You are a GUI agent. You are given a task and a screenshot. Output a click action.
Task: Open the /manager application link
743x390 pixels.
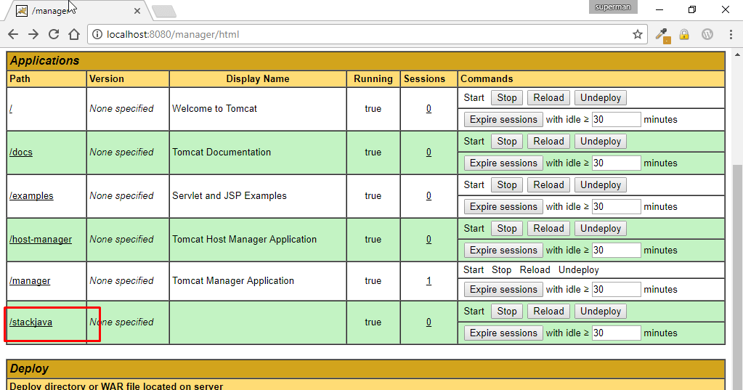(29, 280)
